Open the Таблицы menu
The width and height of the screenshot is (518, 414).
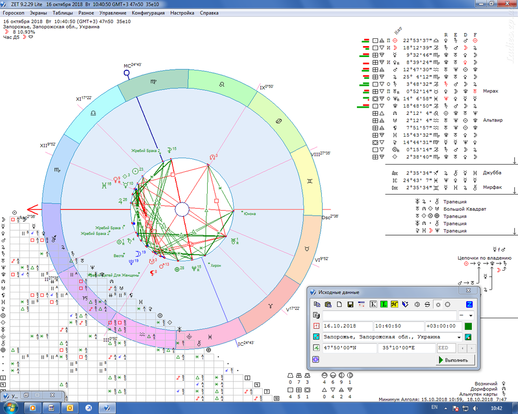click(x=63, y=13)
